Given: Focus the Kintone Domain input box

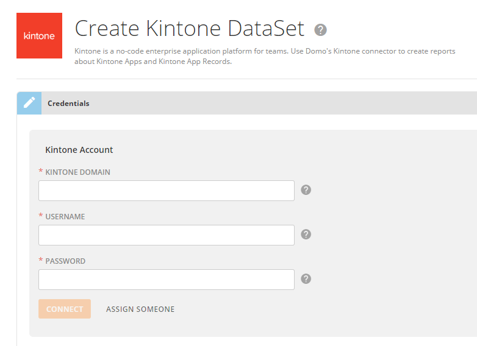Looking at the screenshot, I should click(167, 191).
